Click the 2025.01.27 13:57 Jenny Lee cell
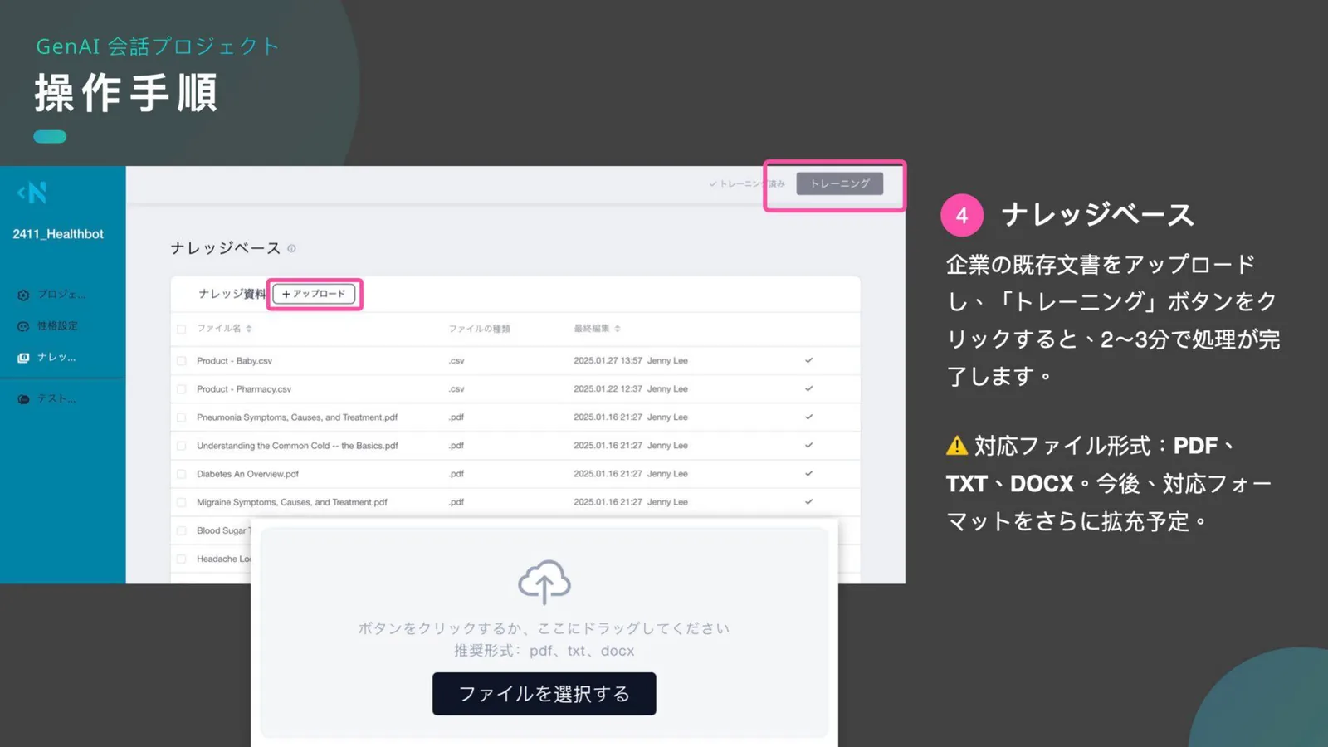1328x747 pixels. pyautogui.click(x=631, y=361)
